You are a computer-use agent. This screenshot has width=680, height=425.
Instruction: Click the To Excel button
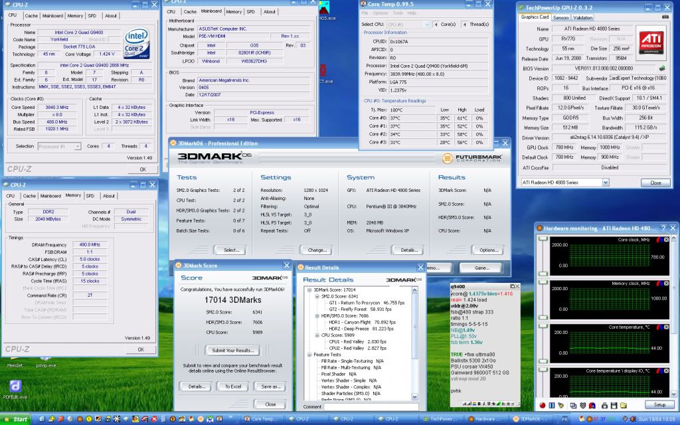pos(232,386)
